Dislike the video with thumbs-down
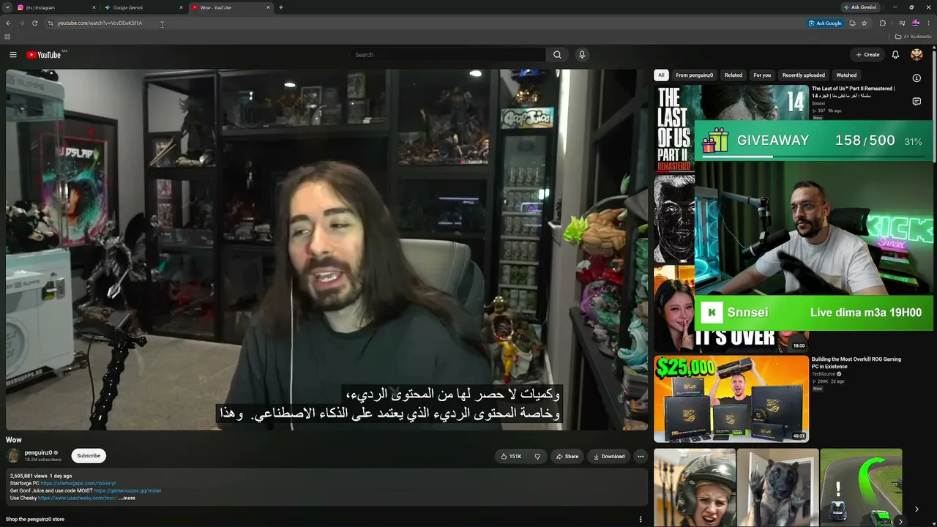 pos(537,457)
